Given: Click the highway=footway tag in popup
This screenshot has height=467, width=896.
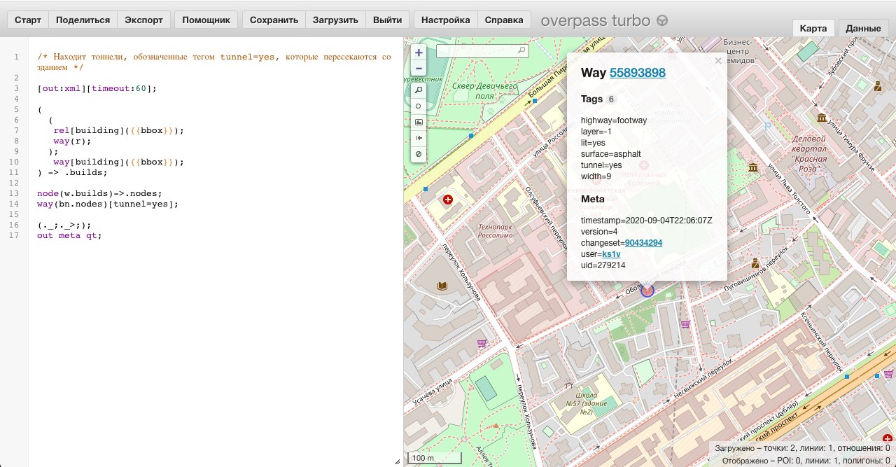Looking at the screenshot, I should [x=613, y=120].
